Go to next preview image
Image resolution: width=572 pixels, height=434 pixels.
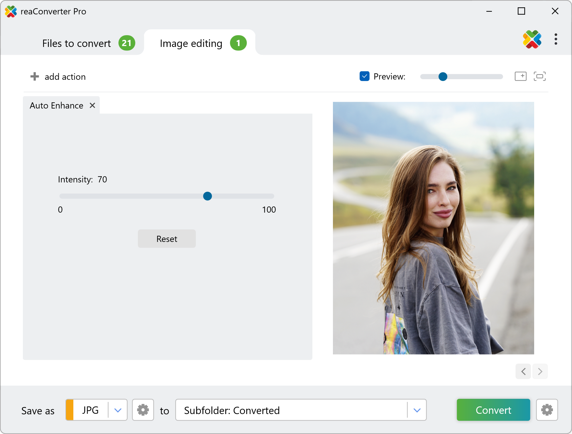pyautogui.click(x=540, y=372)
